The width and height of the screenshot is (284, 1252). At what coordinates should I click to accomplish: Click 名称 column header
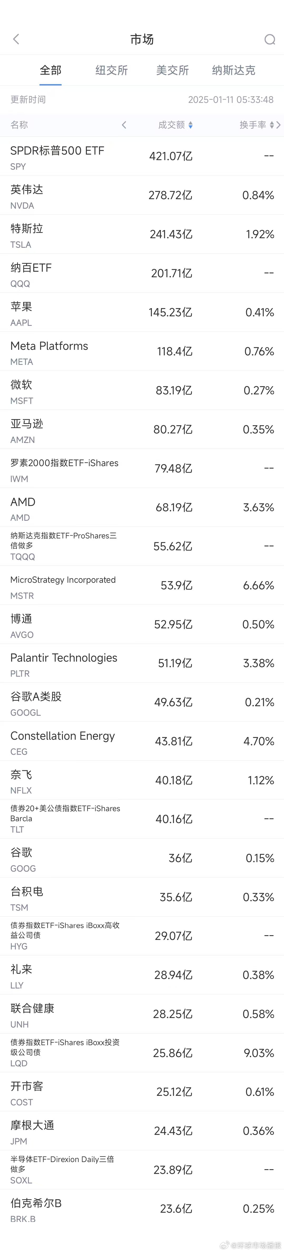point(19,125)
